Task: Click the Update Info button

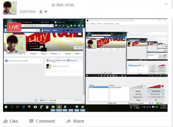Action: pos(79,48)
